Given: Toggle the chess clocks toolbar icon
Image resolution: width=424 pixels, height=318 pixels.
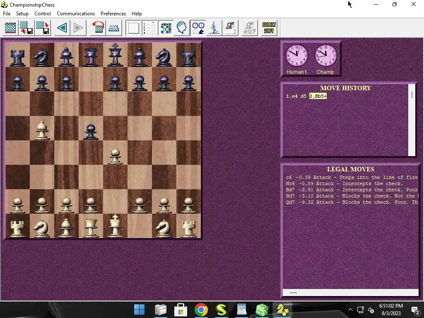Looking at the screenshot, I should [x=198, y=28].
